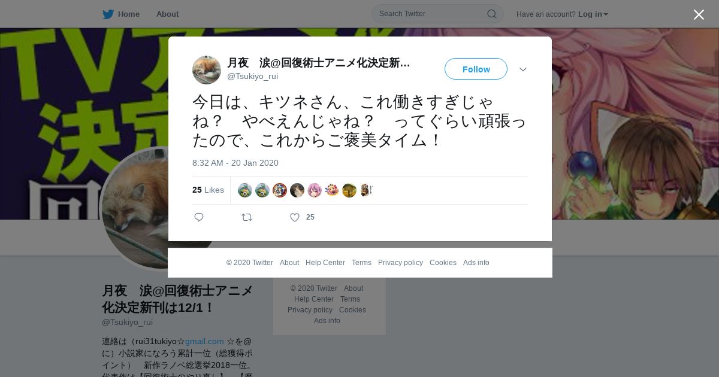Click the Twitter bird logo icon
This screenshot has width=719, height=377.
click(x=108, y=14)
